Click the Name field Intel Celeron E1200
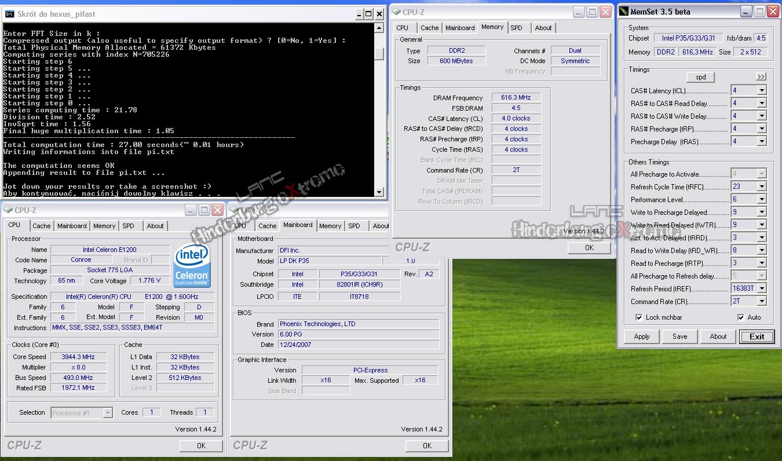Viewport: 782px width, 461px height. (110, 250)
